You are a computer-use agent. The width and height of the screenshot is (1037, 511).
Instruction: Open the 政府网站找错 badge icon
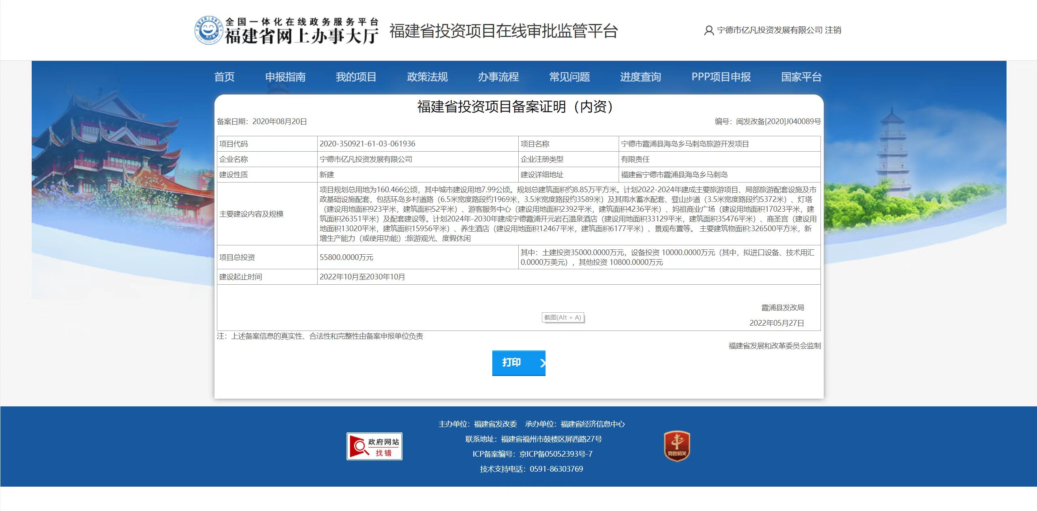(374, 446)
